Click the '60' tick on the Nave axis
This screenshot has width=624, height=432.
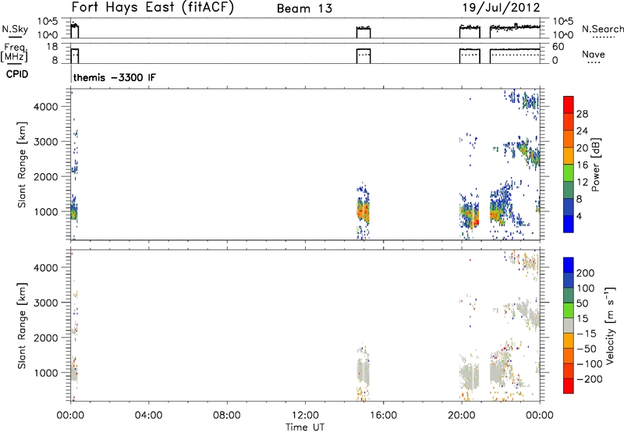coord(558,47)
